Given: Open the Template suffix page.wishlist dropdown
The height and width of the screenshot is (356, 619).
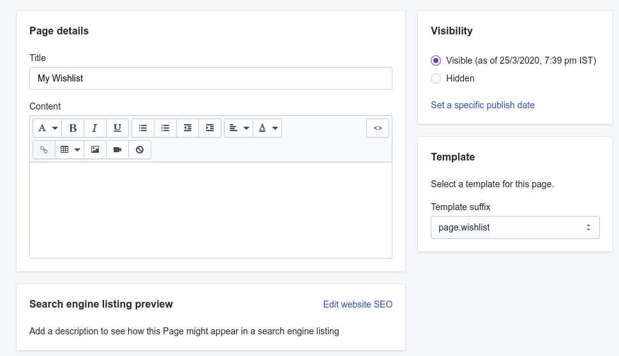Looking at the screenshot, I should [515, 227].
